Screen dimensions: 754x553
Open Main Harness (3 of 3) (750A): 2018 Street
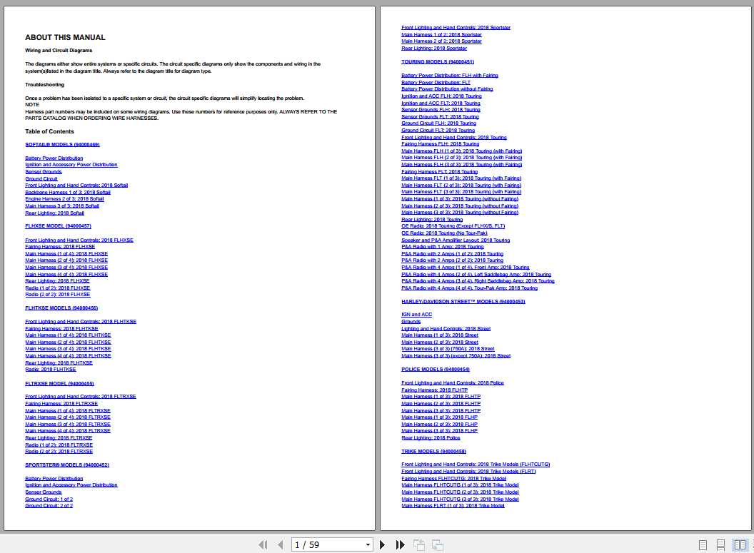tap(448, 349)
